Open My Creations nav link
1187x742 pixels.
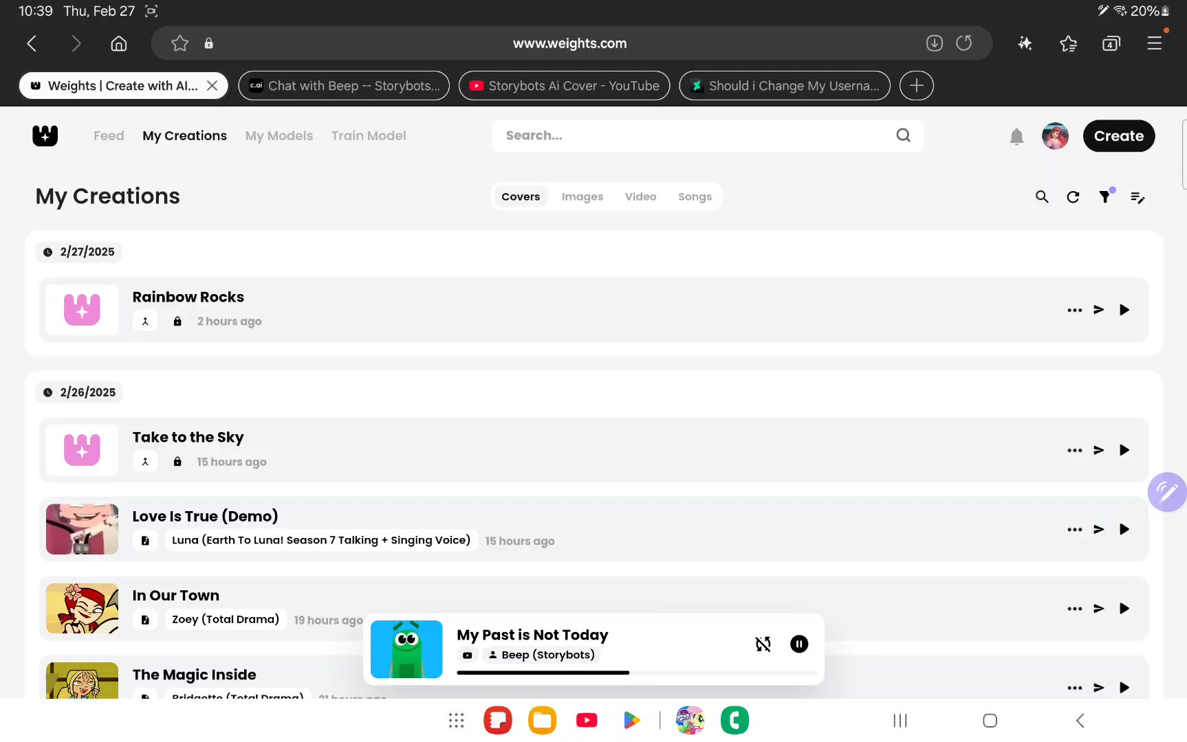coord(184,136)
